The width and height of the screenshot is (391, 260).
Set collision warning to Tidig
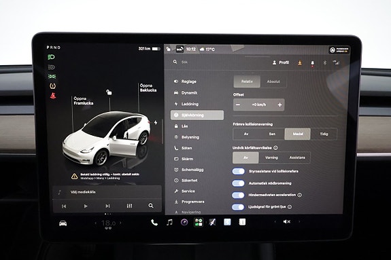tap(324, 134)
